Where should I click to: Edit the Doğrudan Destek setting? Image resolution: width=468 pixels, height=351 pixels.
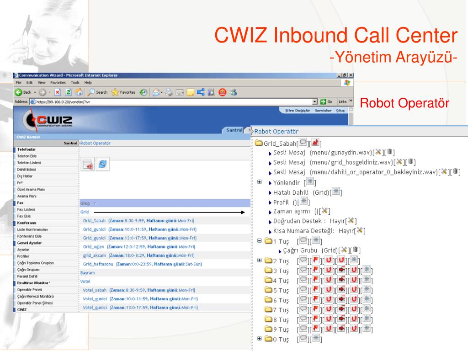pos(351,221)
